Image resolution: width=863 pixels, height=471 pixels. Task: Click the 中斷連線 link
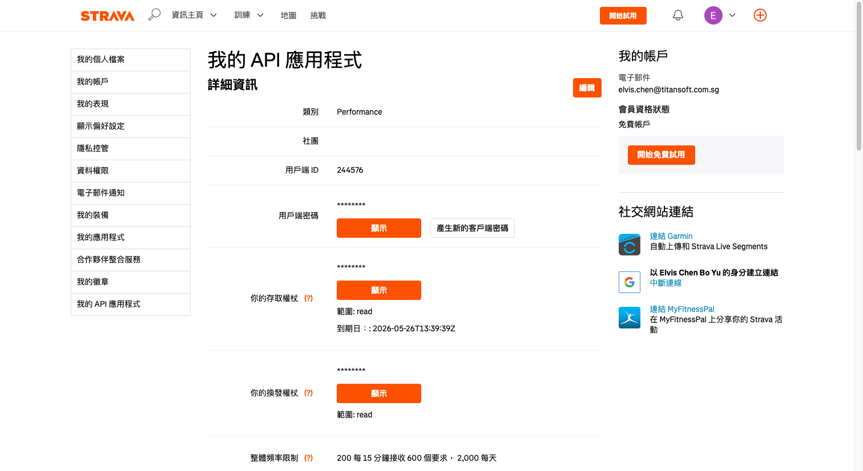click(x=666, y=283)
